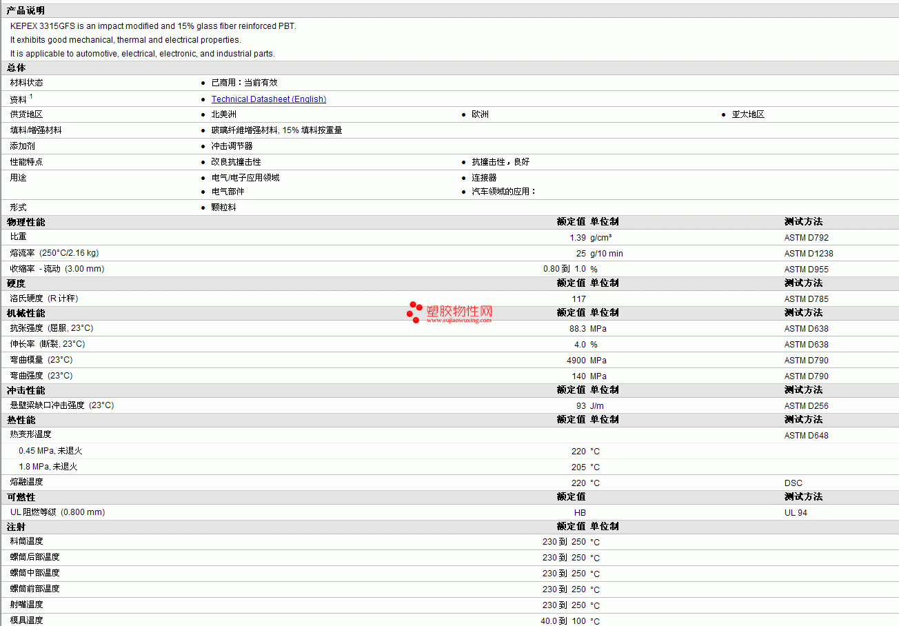Screen dimensions: 899x626
Task: Select '悬壁梁缺口冲击强度 (23°C)' label
Action: (x=62, y=405)
